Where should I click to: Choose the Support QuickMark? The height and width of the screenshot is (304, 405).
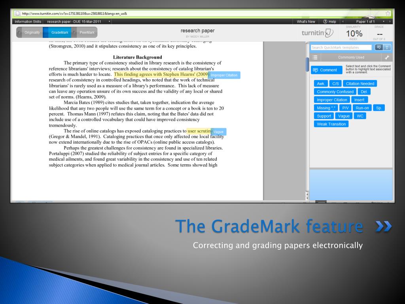[x=324, y=116]
